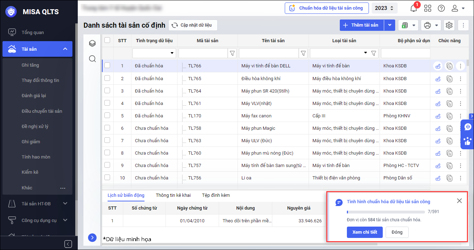Click the layers icon above search

click(x=92, y=43)
